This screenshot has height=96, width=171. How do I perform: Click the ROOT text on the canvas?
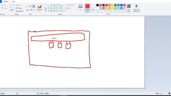[x=54, y=38]
